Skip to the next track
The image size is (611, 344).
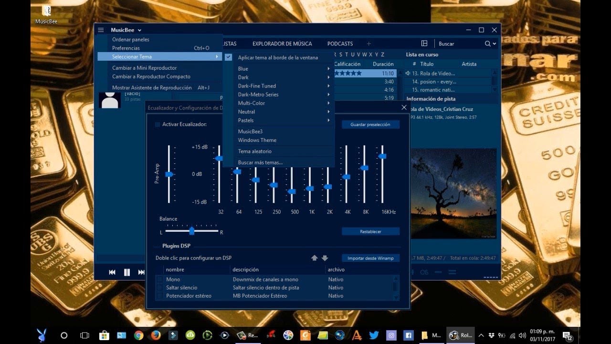[x=141, y=272]
